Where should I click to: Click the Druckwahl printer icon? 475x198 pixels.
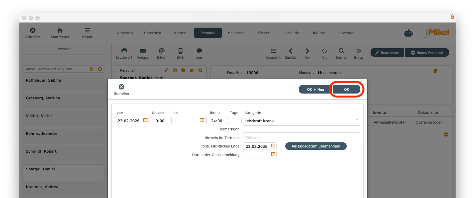(124, 51)
